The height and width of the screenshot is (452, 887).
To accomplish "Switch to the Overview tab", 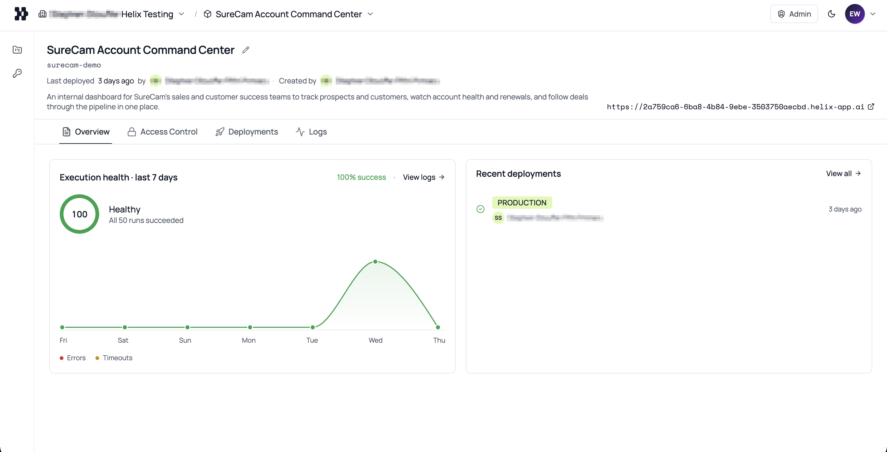I will 86,132.
